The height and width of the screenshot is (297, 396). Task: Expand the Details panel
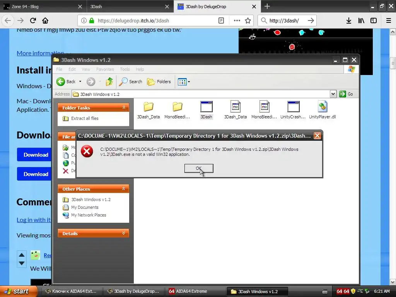pyautogui.click(x=123, y=233)
